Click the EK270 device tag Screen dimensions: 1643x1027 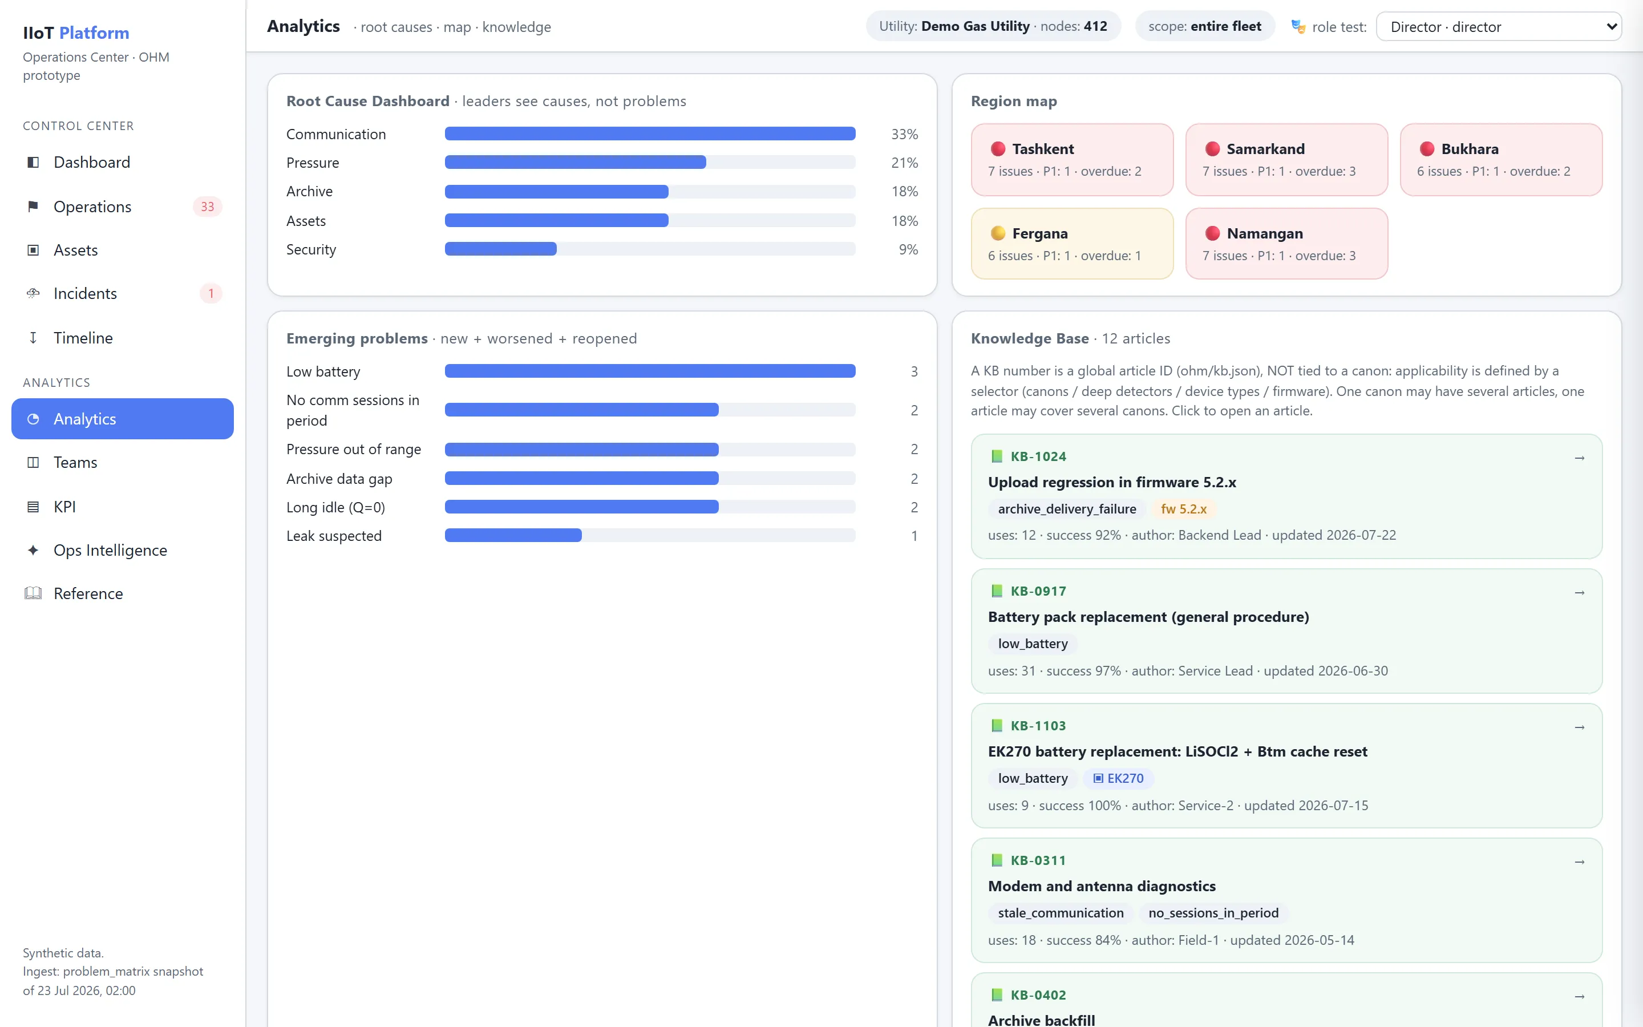[x=1118, y=778]
